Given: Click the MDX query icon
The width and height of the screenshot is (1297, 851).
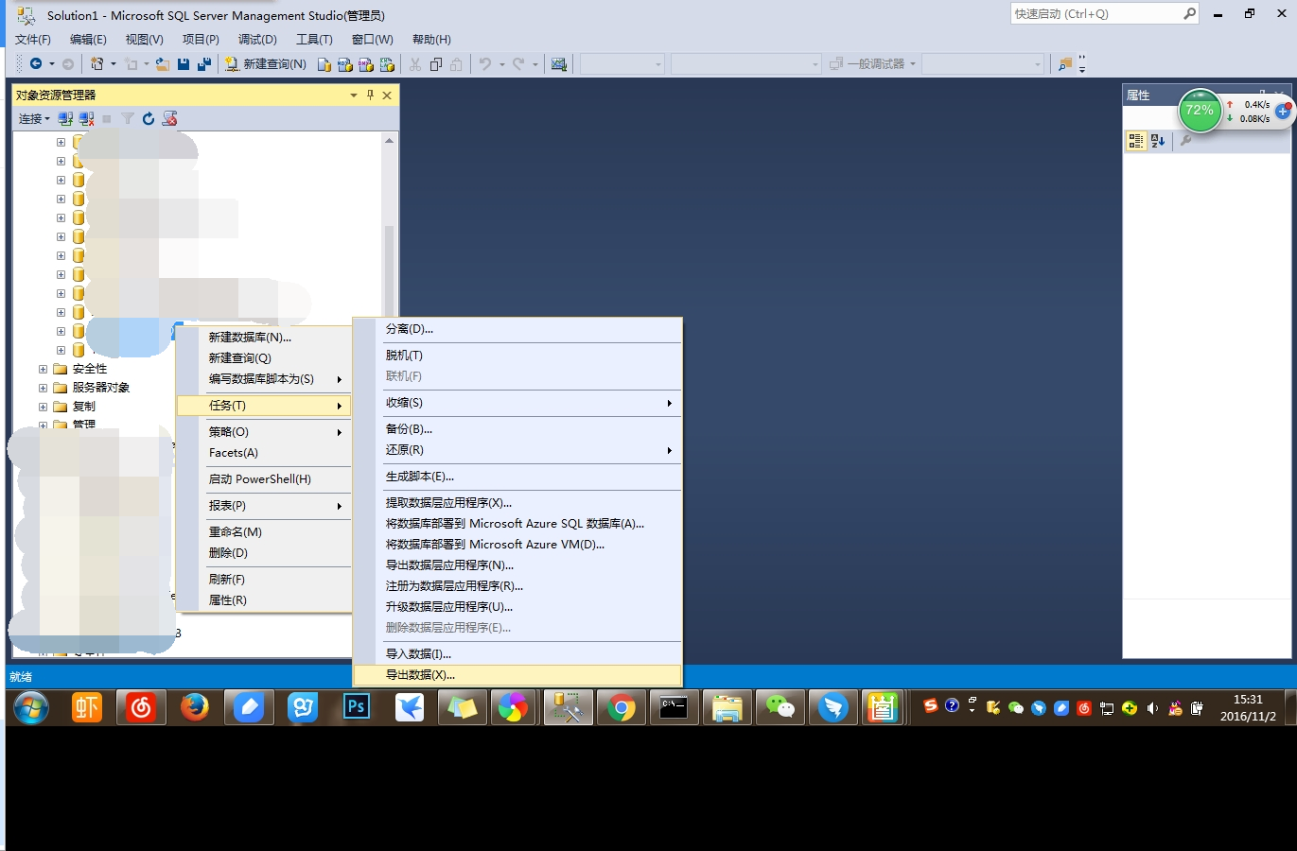Looking at the screenshot, I should click(x=345, y=64).
